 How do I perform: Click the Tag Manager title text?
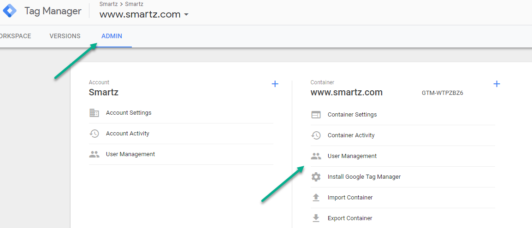[53, 11]
